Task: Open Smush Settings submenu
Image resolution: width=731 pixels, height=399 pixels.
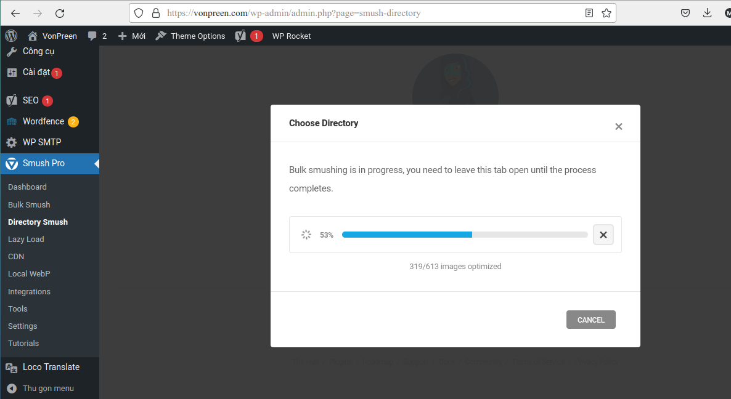Action: 22,326
